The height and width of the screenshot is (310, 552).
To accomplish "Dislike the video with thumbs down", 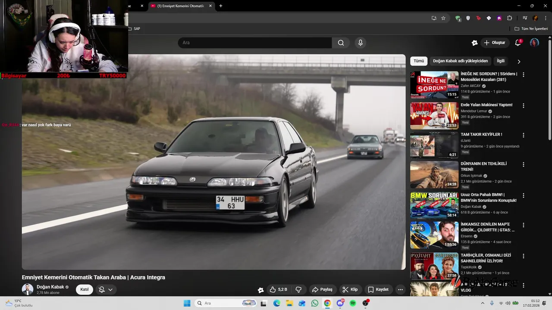I will tap(298, 289).
